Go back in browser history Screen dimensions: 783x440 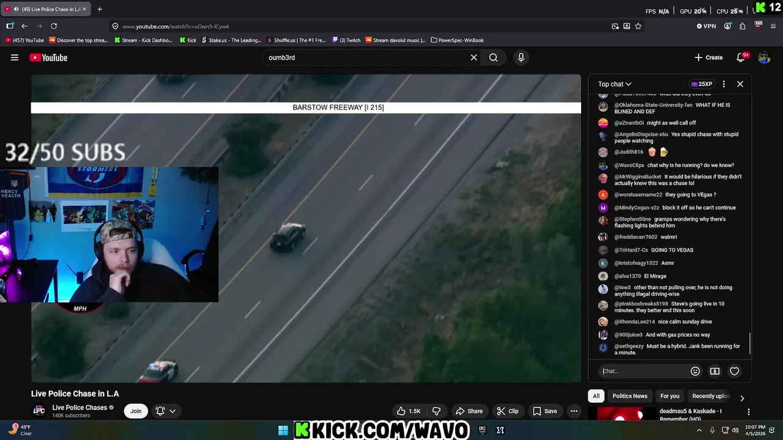click(x=24, y=26)
